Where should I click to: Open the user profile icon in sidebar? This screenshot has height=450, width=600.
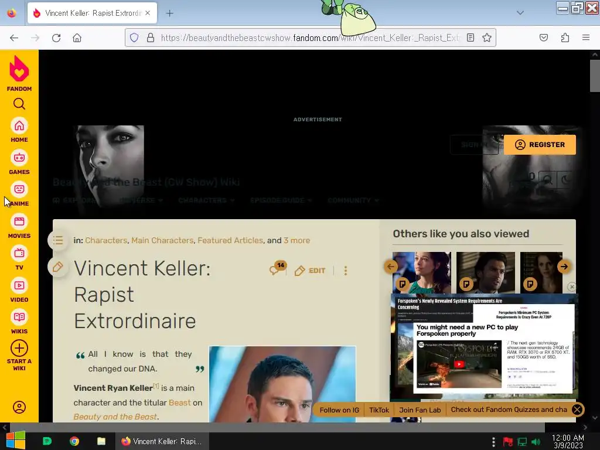pos(19,407)
